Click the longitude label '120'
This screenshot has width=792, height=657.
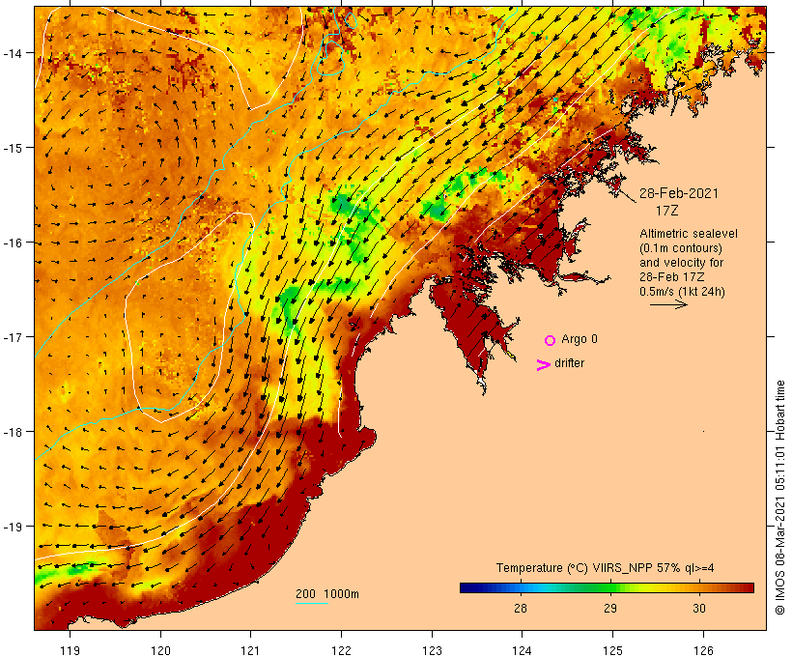160,650
